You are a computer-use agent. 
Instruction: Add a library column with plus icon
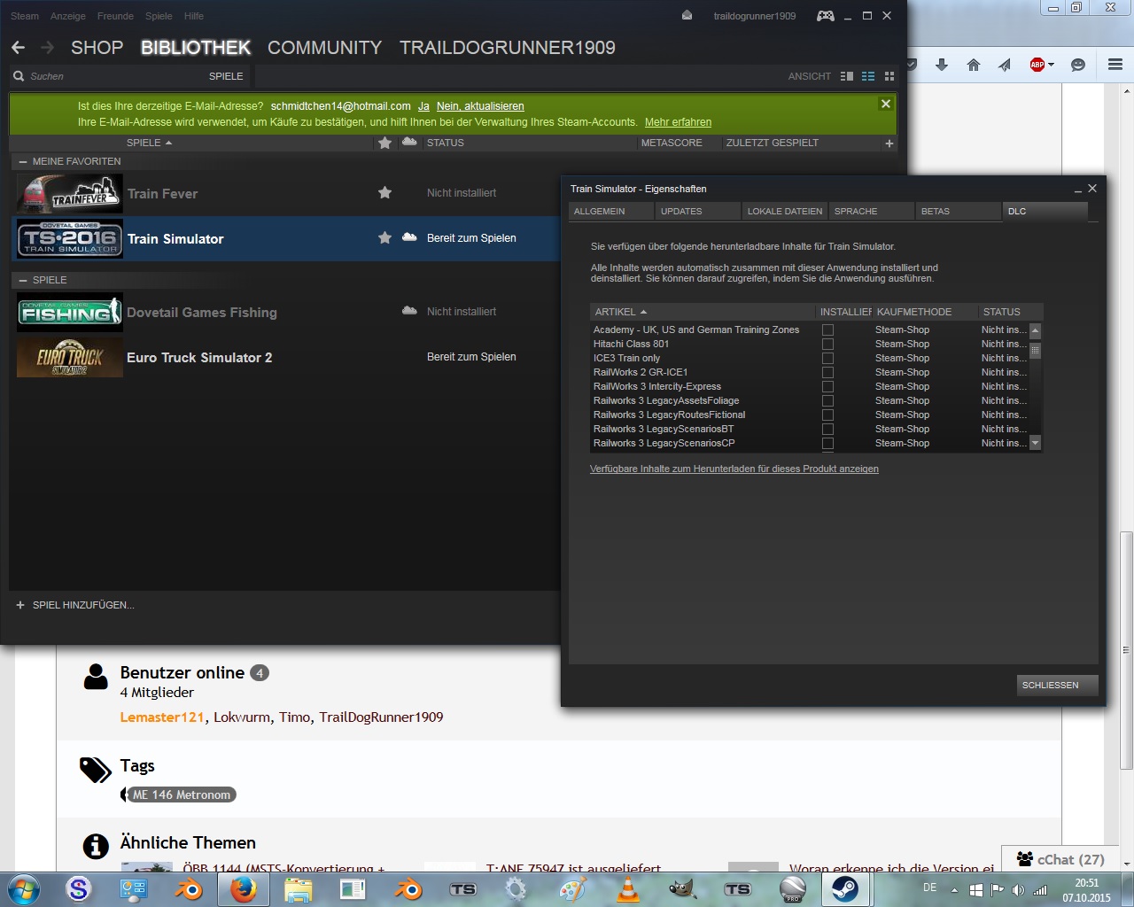pos(889,143)
